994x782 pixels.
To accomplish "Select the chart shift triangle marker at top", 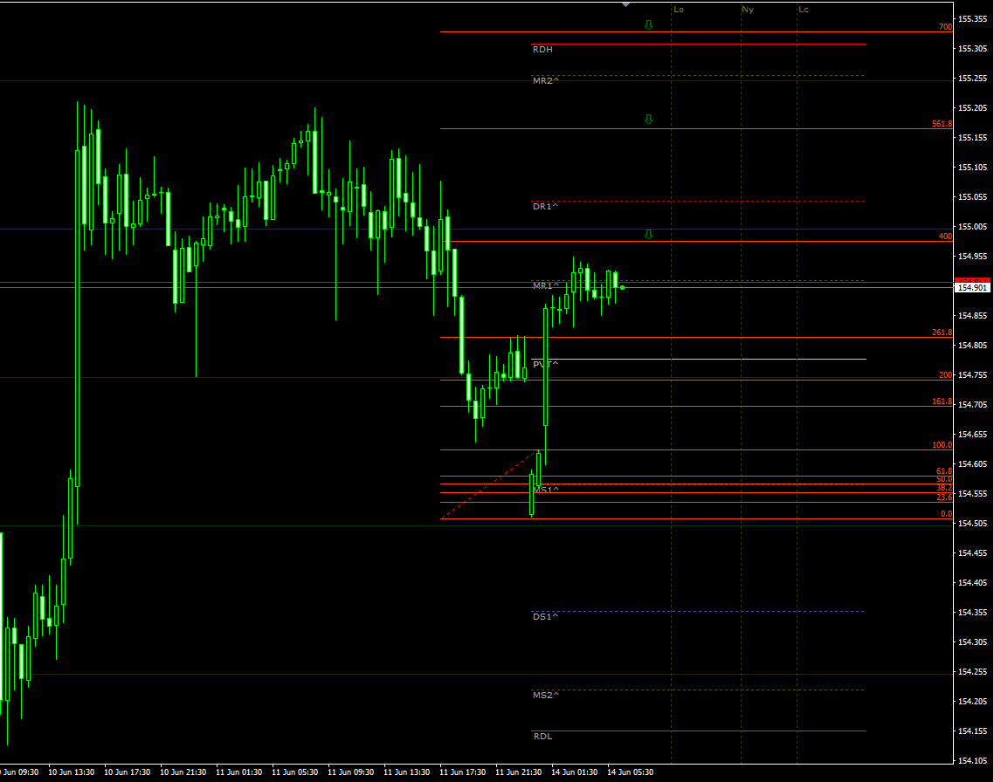I will [x=625, y=4].
